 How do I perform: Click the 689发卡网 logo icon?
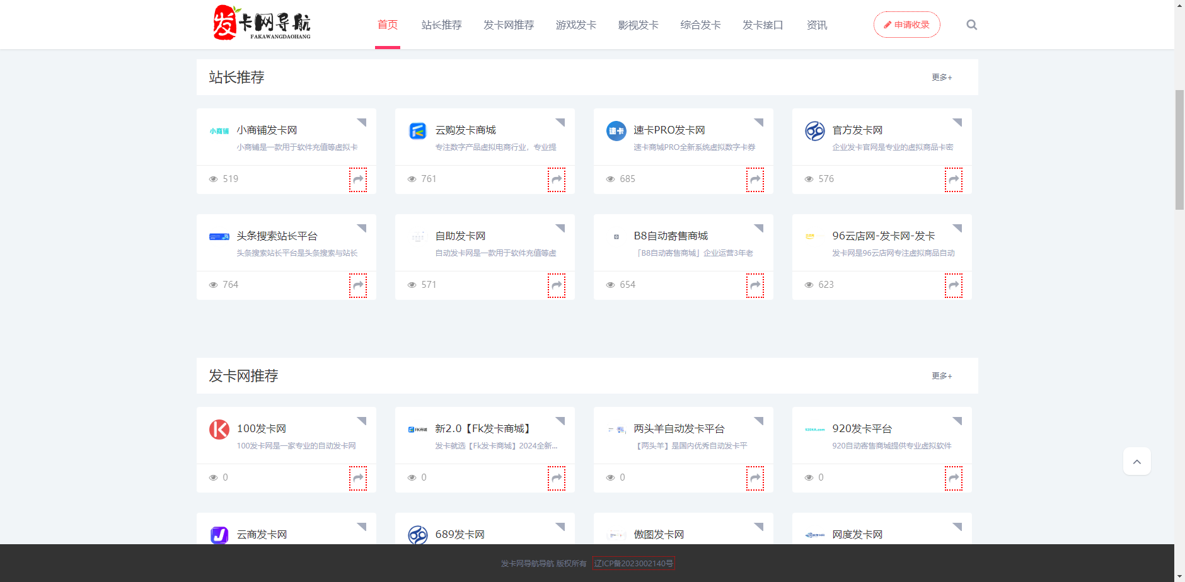click(x=418, y=535)
